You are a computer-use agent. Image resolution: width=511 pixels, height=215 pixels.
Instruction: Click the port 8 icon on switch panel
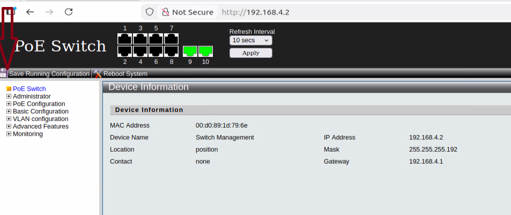coord(171,51)
